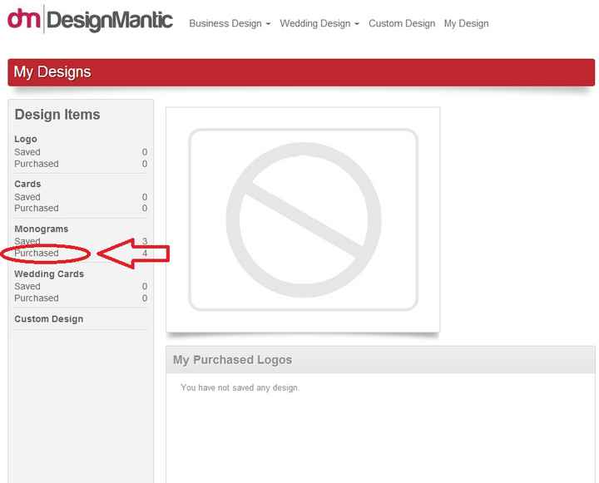Image resolution: width=599 pixels, height=483 pixels.
Task: Select Custom Design in the sidebar
Action: coord(48,319)
